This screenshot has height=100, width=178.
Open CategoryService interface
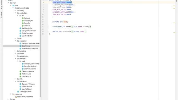click(28, 71)
